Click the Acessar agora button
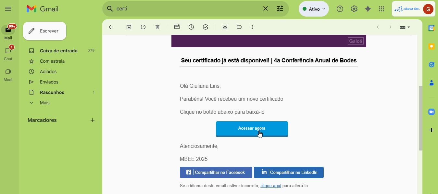 coord(252,129)
